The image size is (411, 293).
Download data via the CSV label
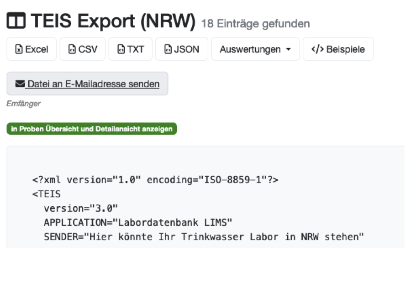(x=88, y=49)
